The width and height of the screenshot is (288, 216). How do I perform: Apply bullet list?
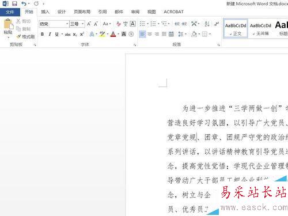tap(142, 24)
